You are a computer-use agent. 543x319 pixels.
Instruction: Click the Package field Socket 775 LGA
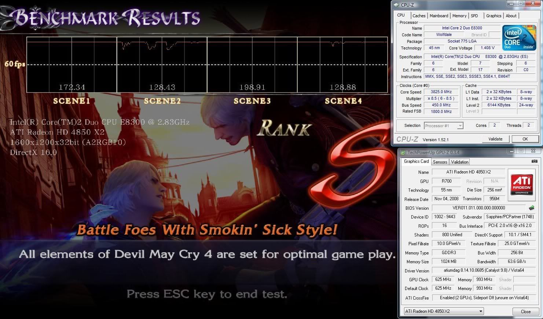462,41
